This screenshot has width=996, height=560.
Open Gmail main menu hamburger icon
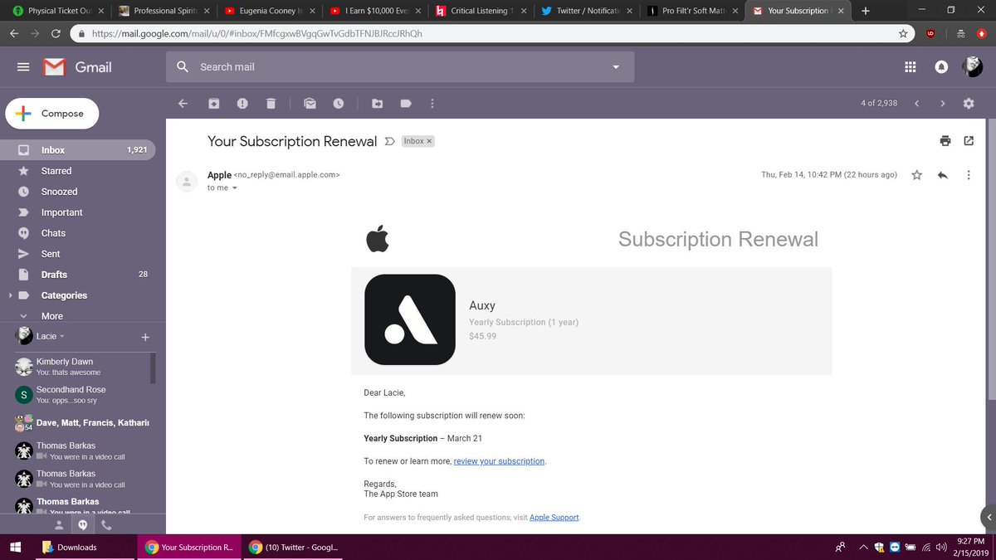click(23, 67)
